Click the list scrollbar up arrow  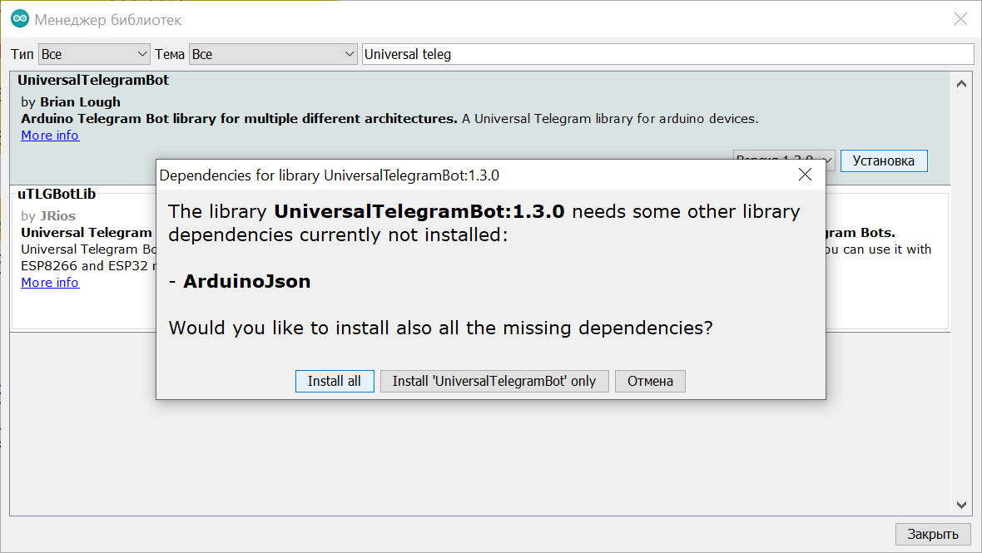961,83
